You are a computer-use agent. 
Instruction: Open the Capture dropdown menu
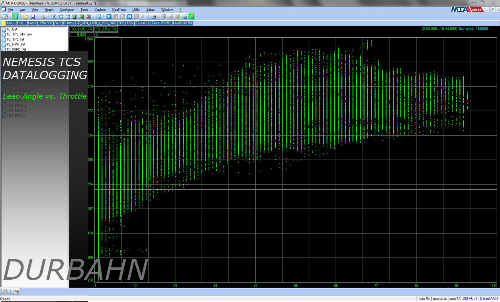tap(100, 9)
